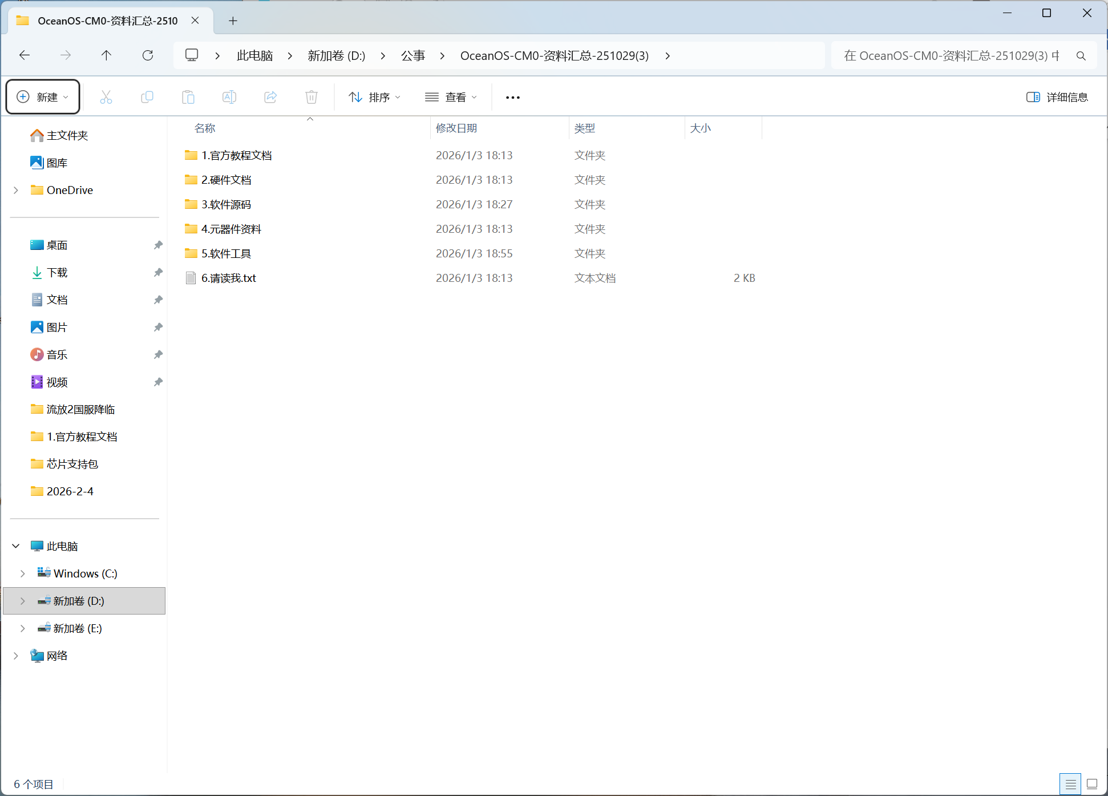
Task: Expand the Windows (C:) drive node
Action: [23, 573]
